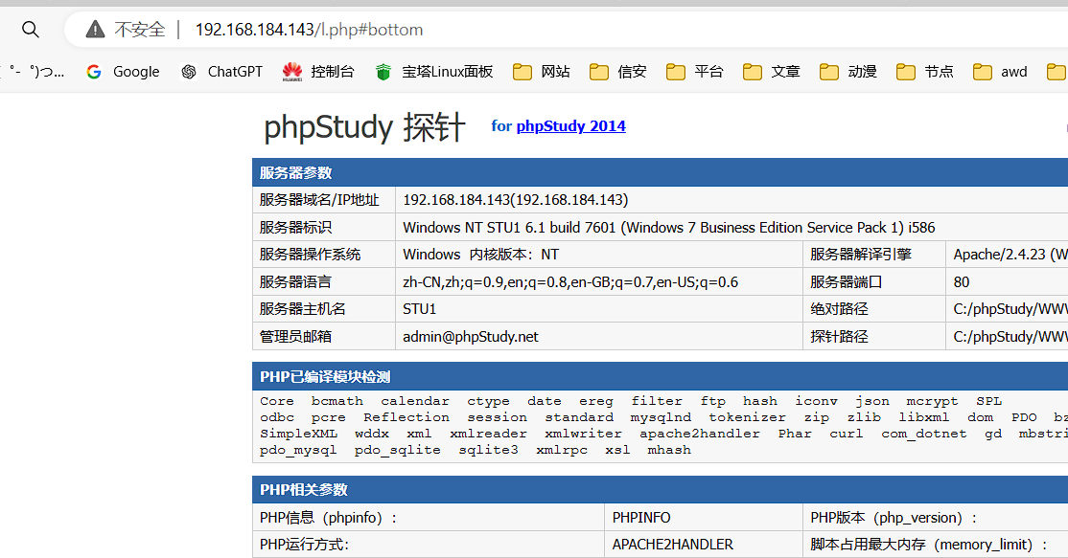Click the mcrypt module name
This screenshot has width=1068, height=558.
tap(932, 401)
